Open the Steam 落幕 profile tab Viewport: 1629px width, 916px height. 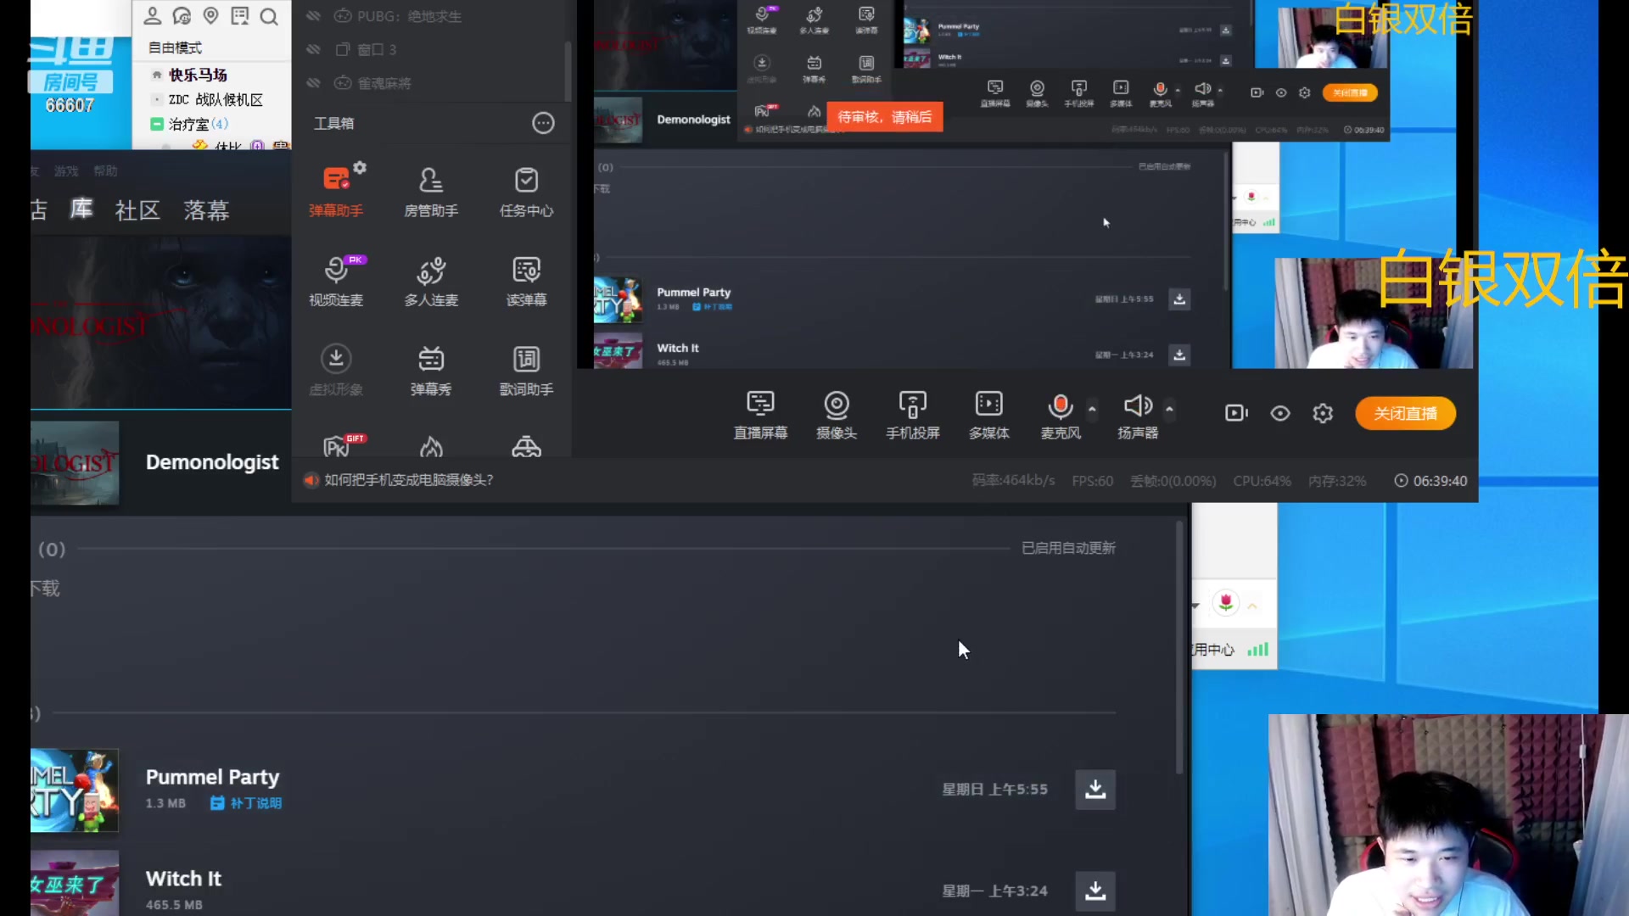(x=207, y=210)
